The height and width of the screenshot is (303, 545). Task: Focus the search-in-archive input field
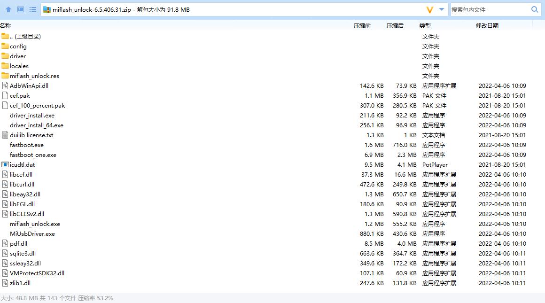tap(490, 9)
